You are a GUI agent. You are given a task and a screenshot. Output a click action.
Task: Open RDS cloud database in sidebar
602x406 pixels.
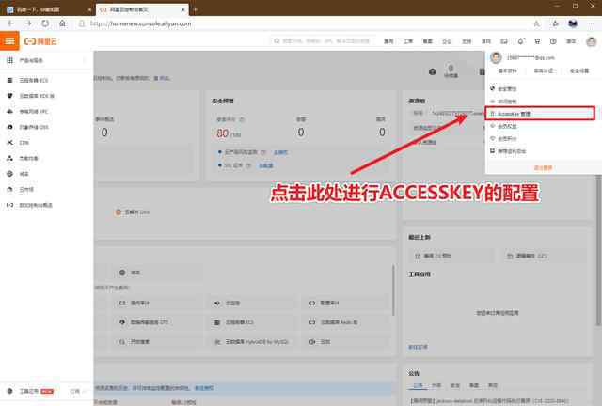37,96
